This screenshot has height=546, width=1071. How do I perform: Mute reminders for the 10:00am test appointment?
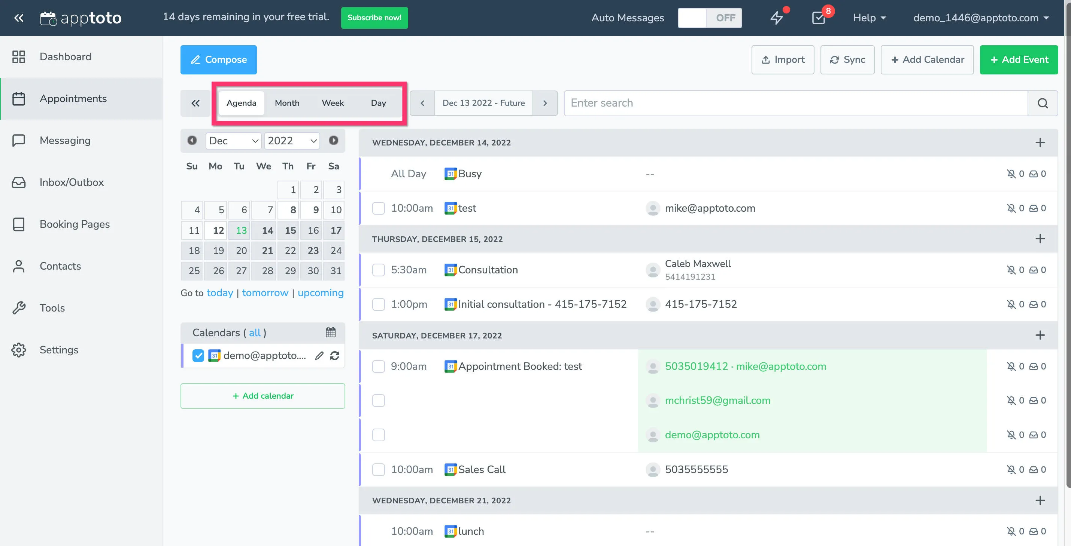click(x=1012, y=208)
